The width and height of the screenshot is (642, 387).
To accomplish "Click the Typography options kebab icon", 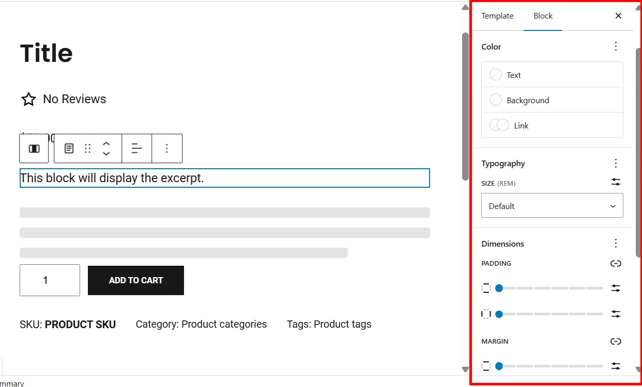I will (x=616, y=163).
